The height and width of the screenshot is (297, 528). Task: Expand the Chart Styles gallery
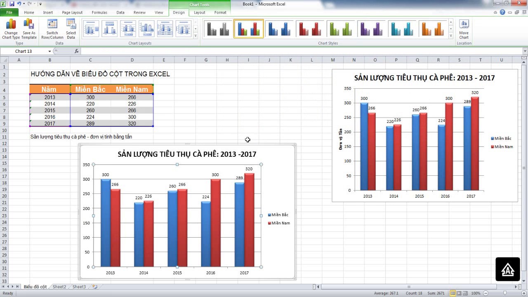coord(450,36)
